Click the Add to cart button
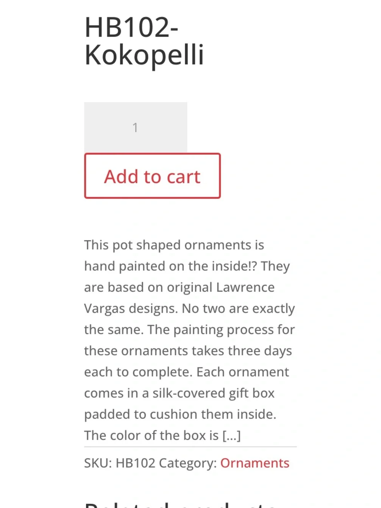The width and height of the screenshot is (381, 508). 152,176
